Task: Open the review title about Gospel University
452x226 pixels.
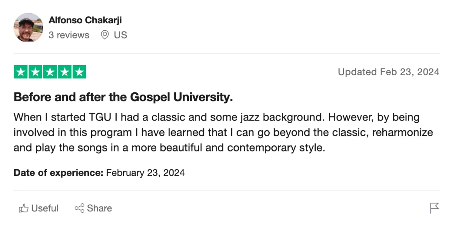Action: click(123, 97)
